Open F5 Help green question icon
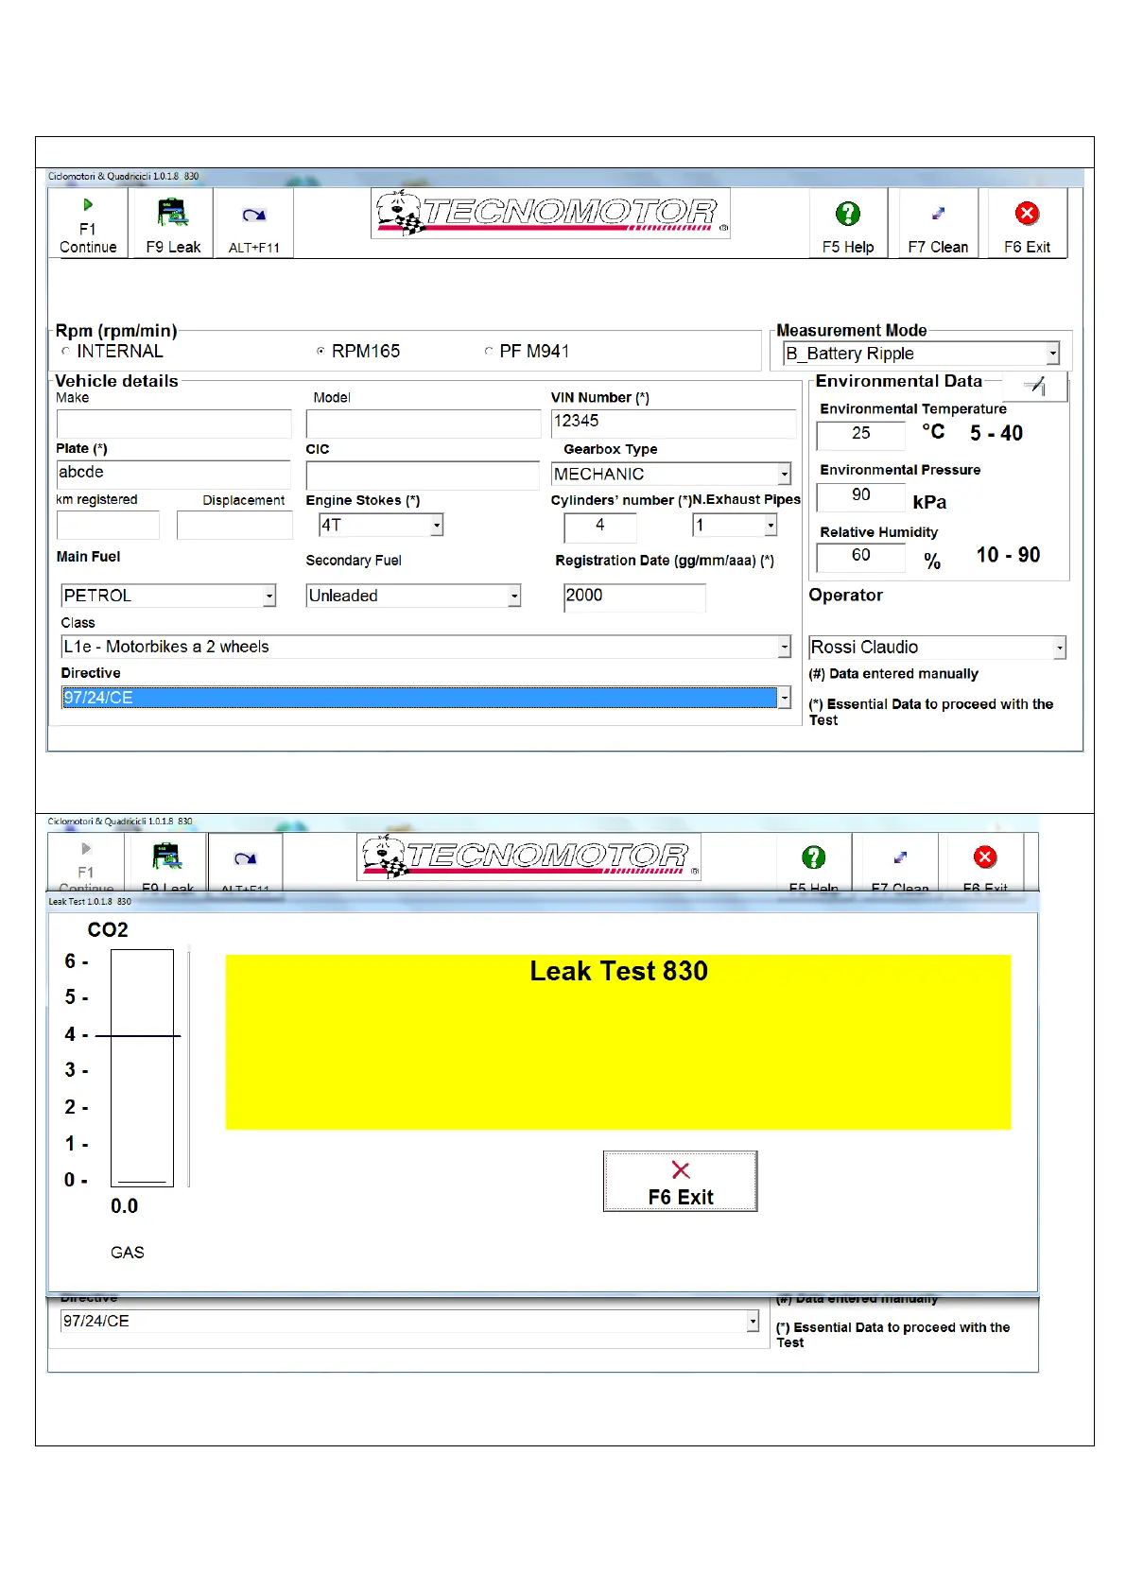Viewport: 1126px width, 1592px height. pyautogui.click(x=848, y=214)
